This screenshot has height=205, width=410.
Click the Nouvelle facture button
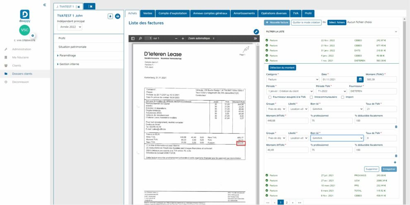tap(277, 22)
